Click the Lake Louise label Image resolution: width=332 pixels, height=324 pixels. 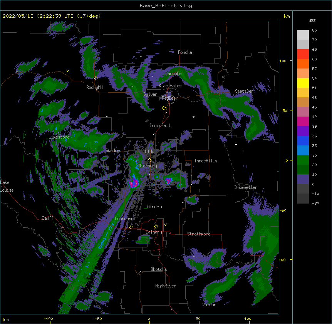tap(7, 186)
